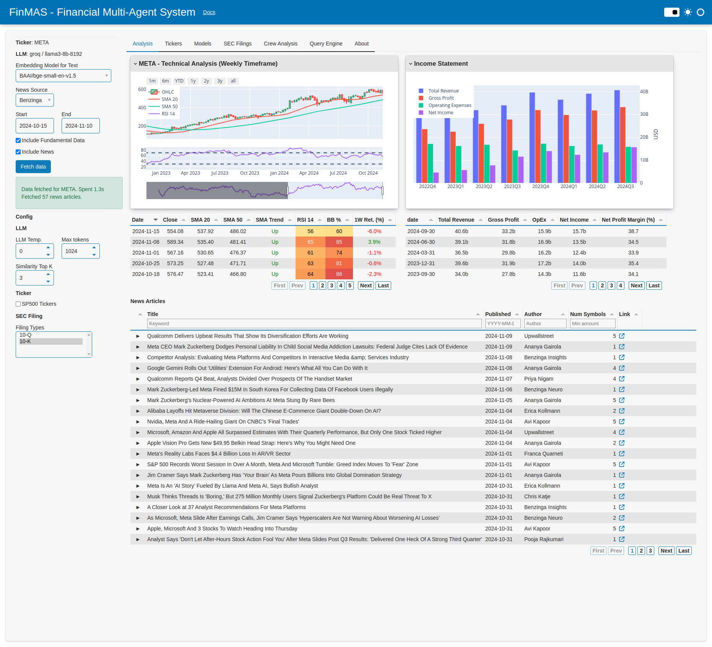712x647 pixels.
Task: Open link icon for Musk Thinks Threads article
Action: click(x=622, y=496)
